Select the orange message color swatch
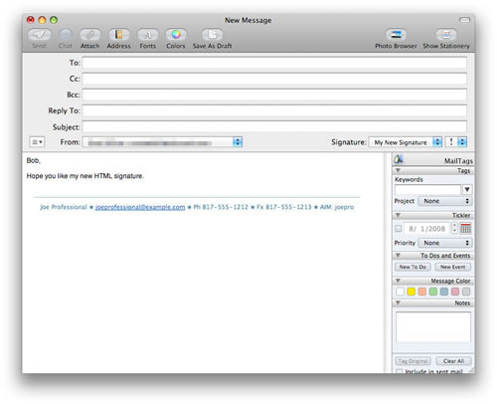This screenshot has height=404, width=497. 422,292
